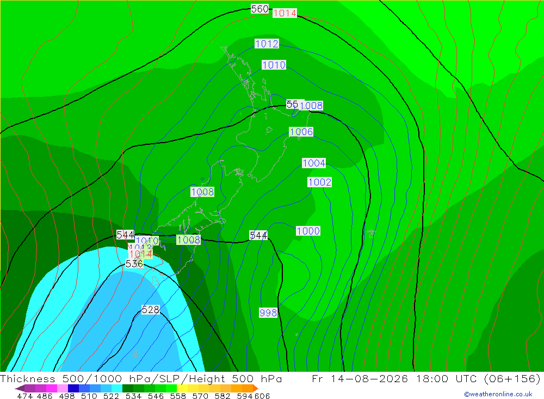544x399 pixels.
Task: Click the red 1014 label beside 560
Action: (x=285, y=13)
